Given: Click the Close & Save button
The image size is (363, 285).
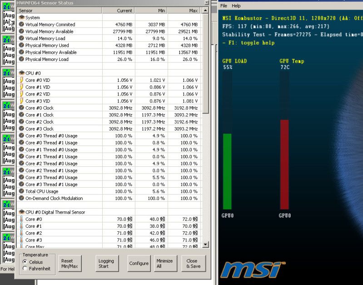Looking at the screenshot, I should click(194, 264).
